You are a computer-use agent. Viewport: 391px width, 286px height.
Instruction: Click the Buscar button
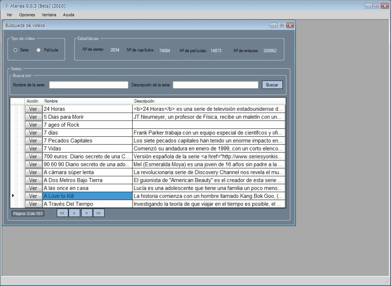click(x=272, y=85)
